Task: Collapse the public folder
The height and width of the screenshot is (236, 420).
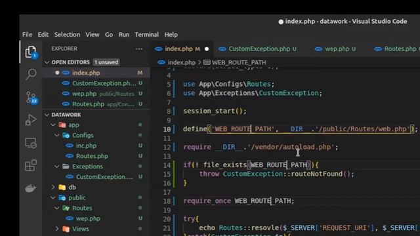Action: pyautogui.click(x=53, y=198)
